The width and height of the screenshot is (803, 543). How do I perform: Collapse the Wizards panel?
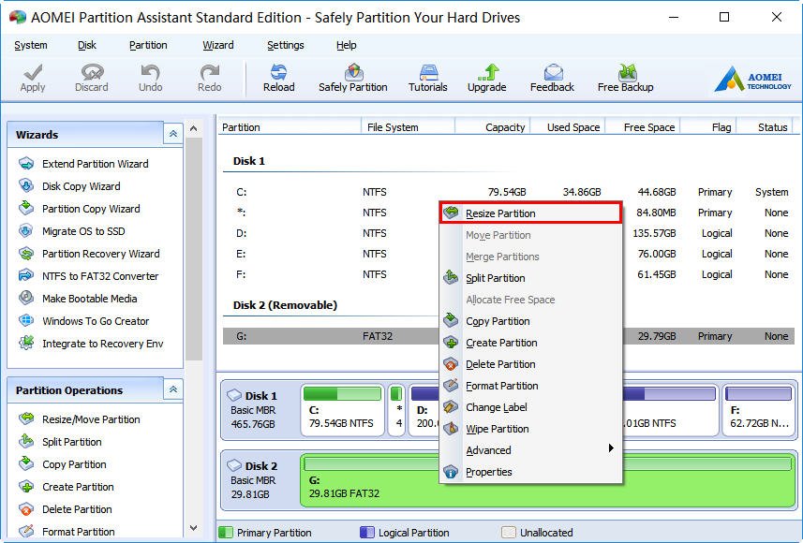pyautogui.click(x=173, y=134)
